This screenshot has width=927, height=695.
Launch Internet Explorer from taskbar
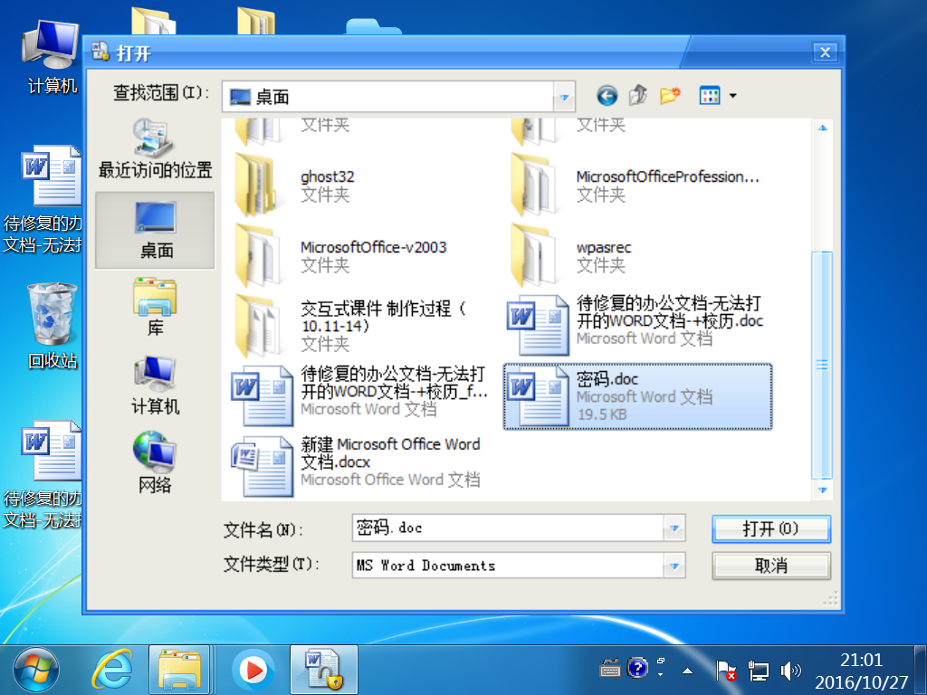coord(111,671)
